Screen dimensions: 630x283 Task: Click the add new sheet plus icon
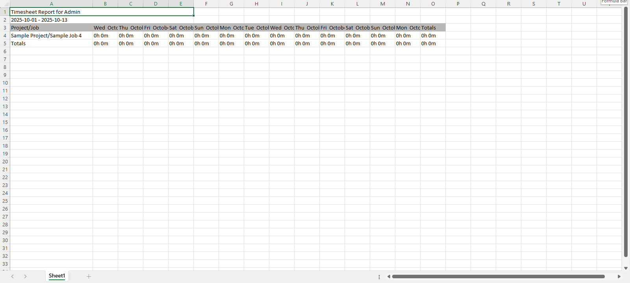[89, 276]
